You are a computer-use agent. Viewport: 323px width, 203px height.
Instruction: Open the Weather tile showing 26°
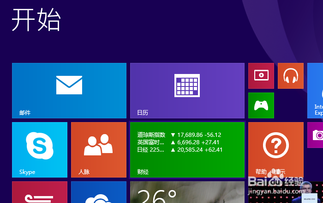pyautogui.click(x=187, y=192)
